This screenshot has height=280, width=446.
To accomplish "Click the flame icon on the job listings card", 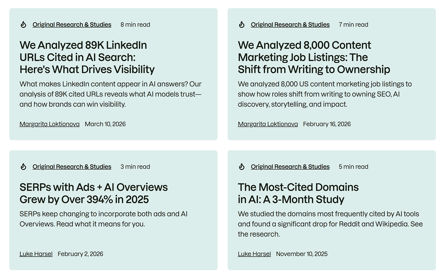I will pos(242,25).
